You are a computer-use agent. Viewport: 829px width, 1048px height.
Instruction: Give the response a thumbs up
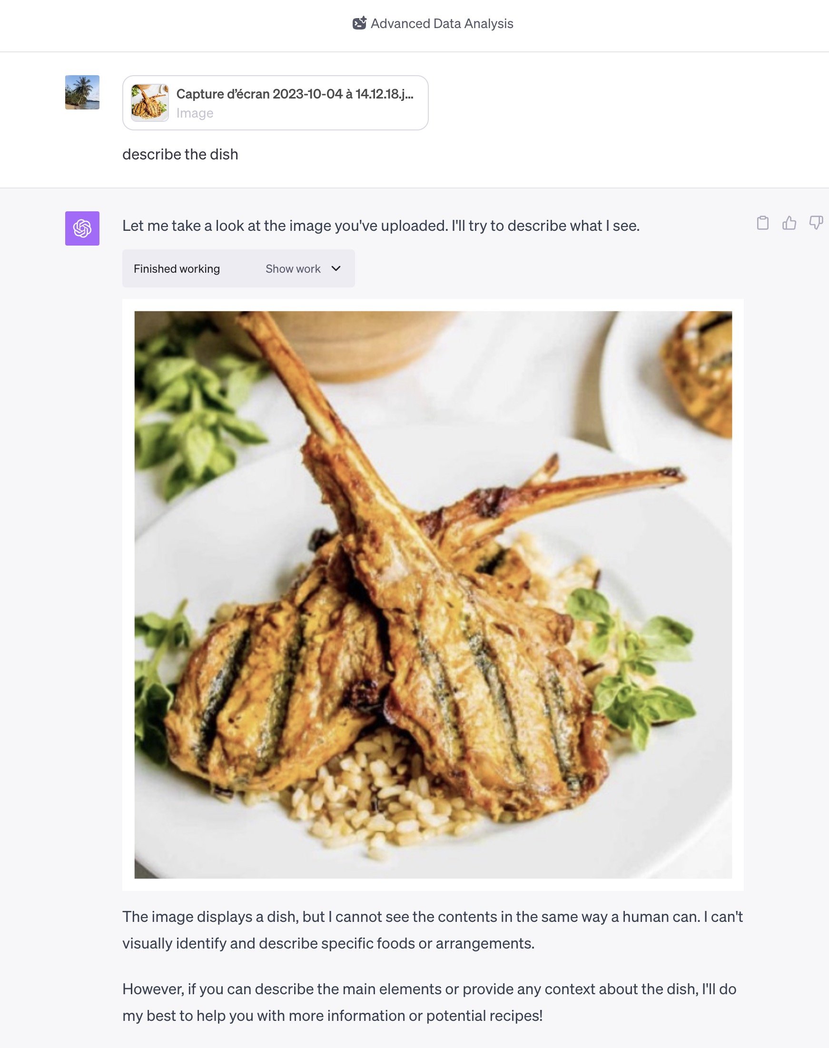[789, 223]
